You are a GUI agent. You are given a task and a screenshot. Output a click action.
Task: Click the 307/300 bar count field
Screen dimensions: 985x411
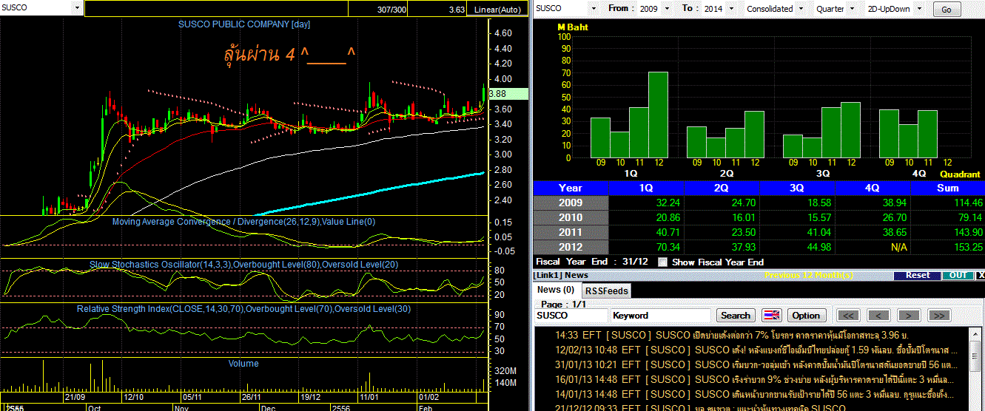[377, 10]
